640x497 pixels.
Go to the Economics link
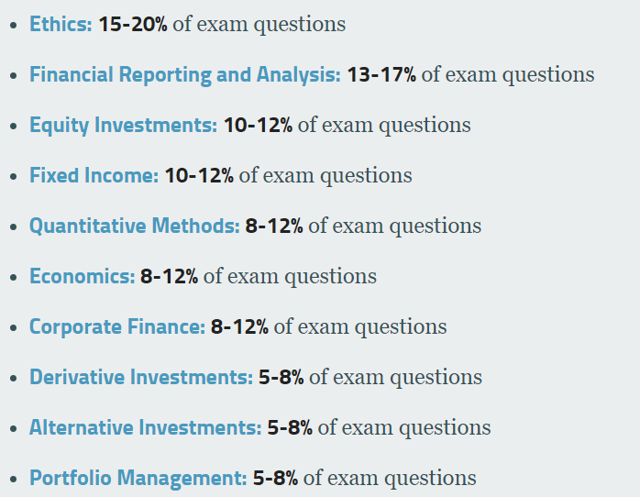(x=82, y=276)
